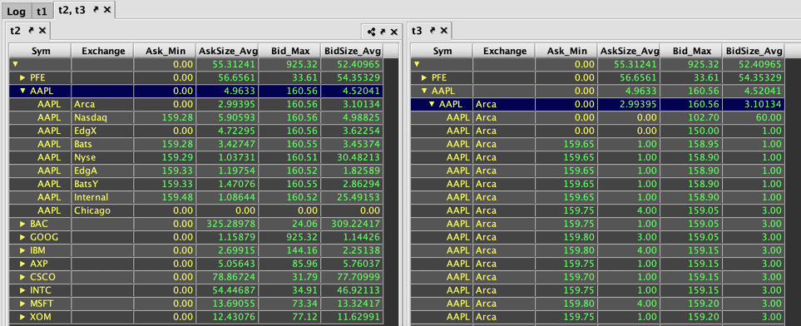Collapse the AAPL row in t2

[22, 91]
